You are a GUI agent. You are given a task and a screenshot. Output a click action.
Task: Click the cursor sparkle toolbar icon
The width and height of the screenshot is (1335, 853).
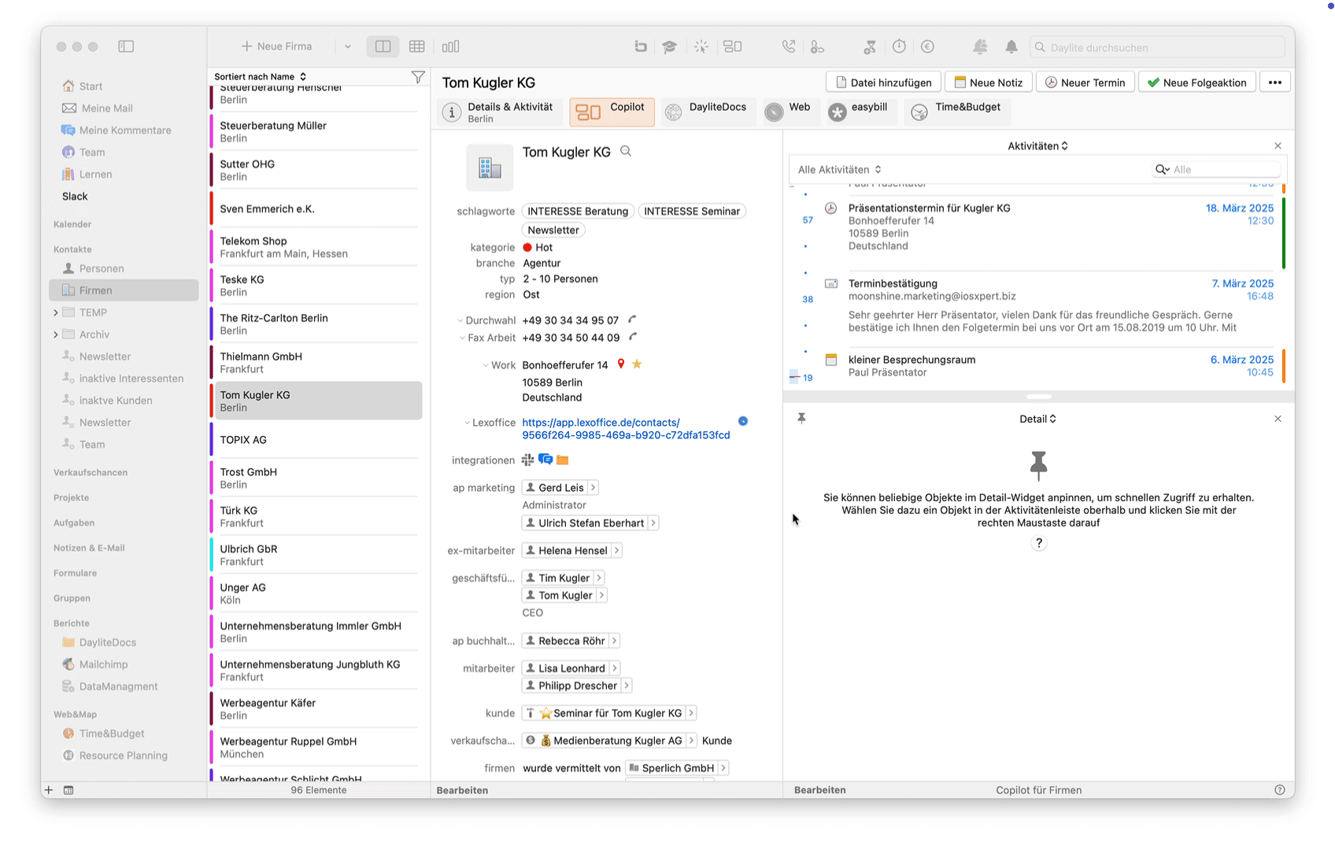(x=701, y=46)
